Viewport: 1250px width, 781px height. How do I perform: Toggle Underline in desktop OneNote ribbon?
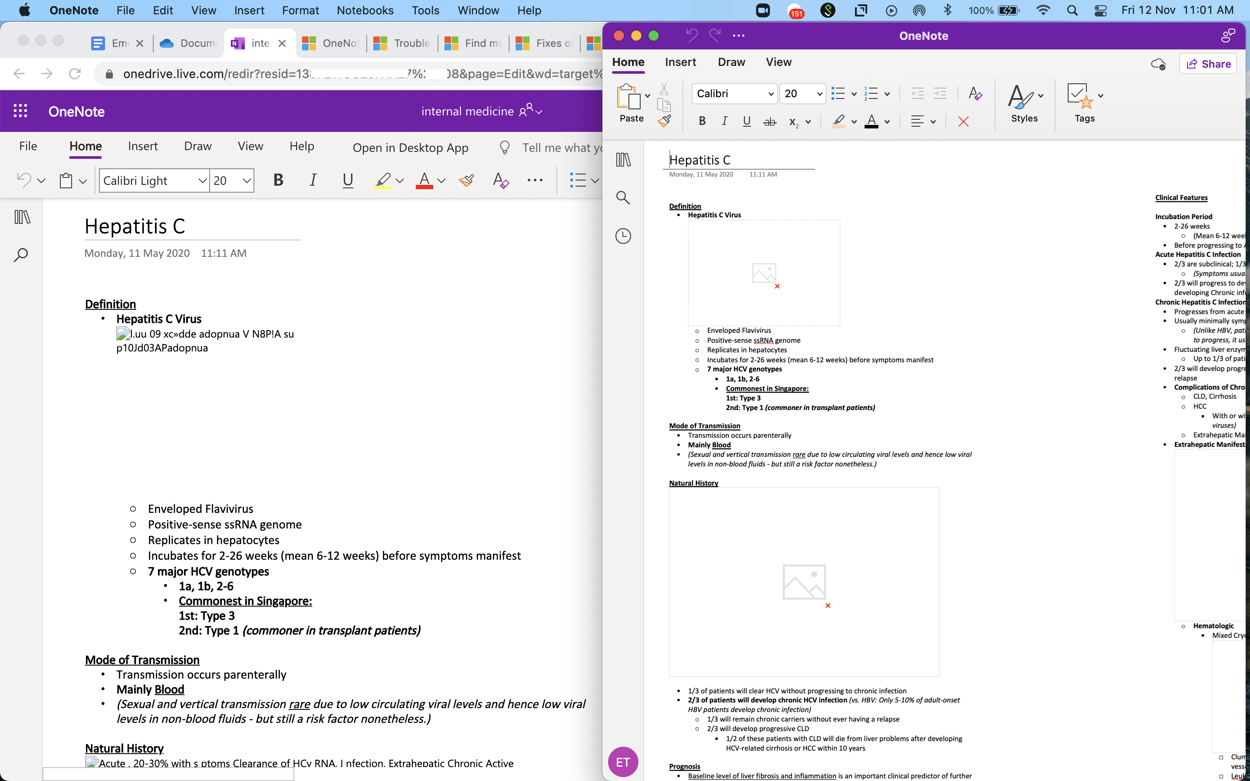(747, 121)
